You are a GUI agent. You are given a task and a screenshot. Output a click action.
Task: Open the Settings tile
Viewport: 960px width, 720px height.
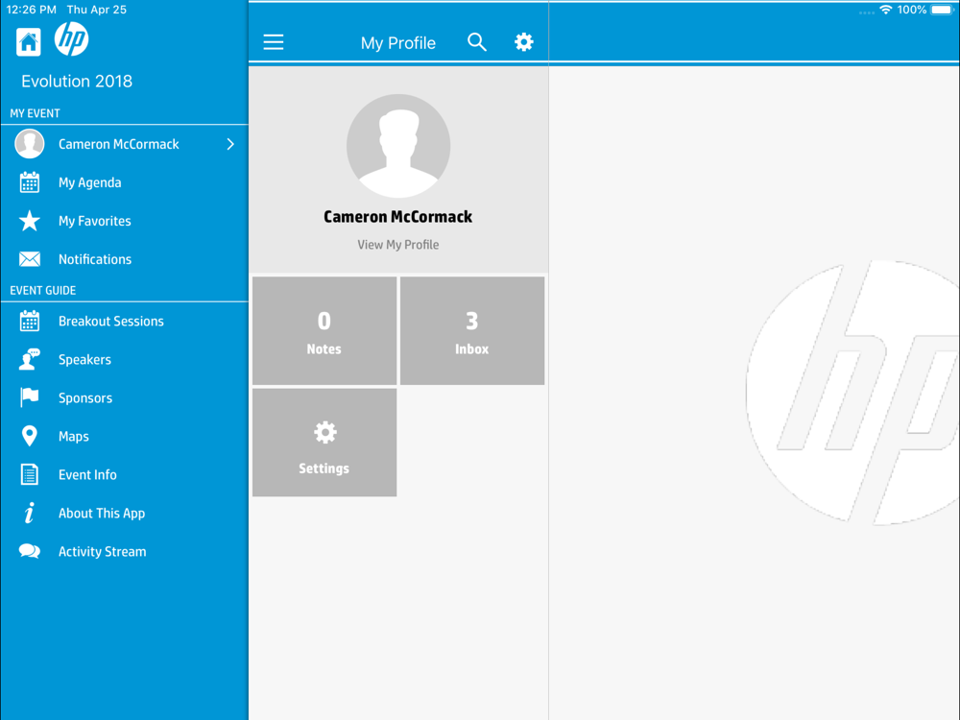click(324, 442)
